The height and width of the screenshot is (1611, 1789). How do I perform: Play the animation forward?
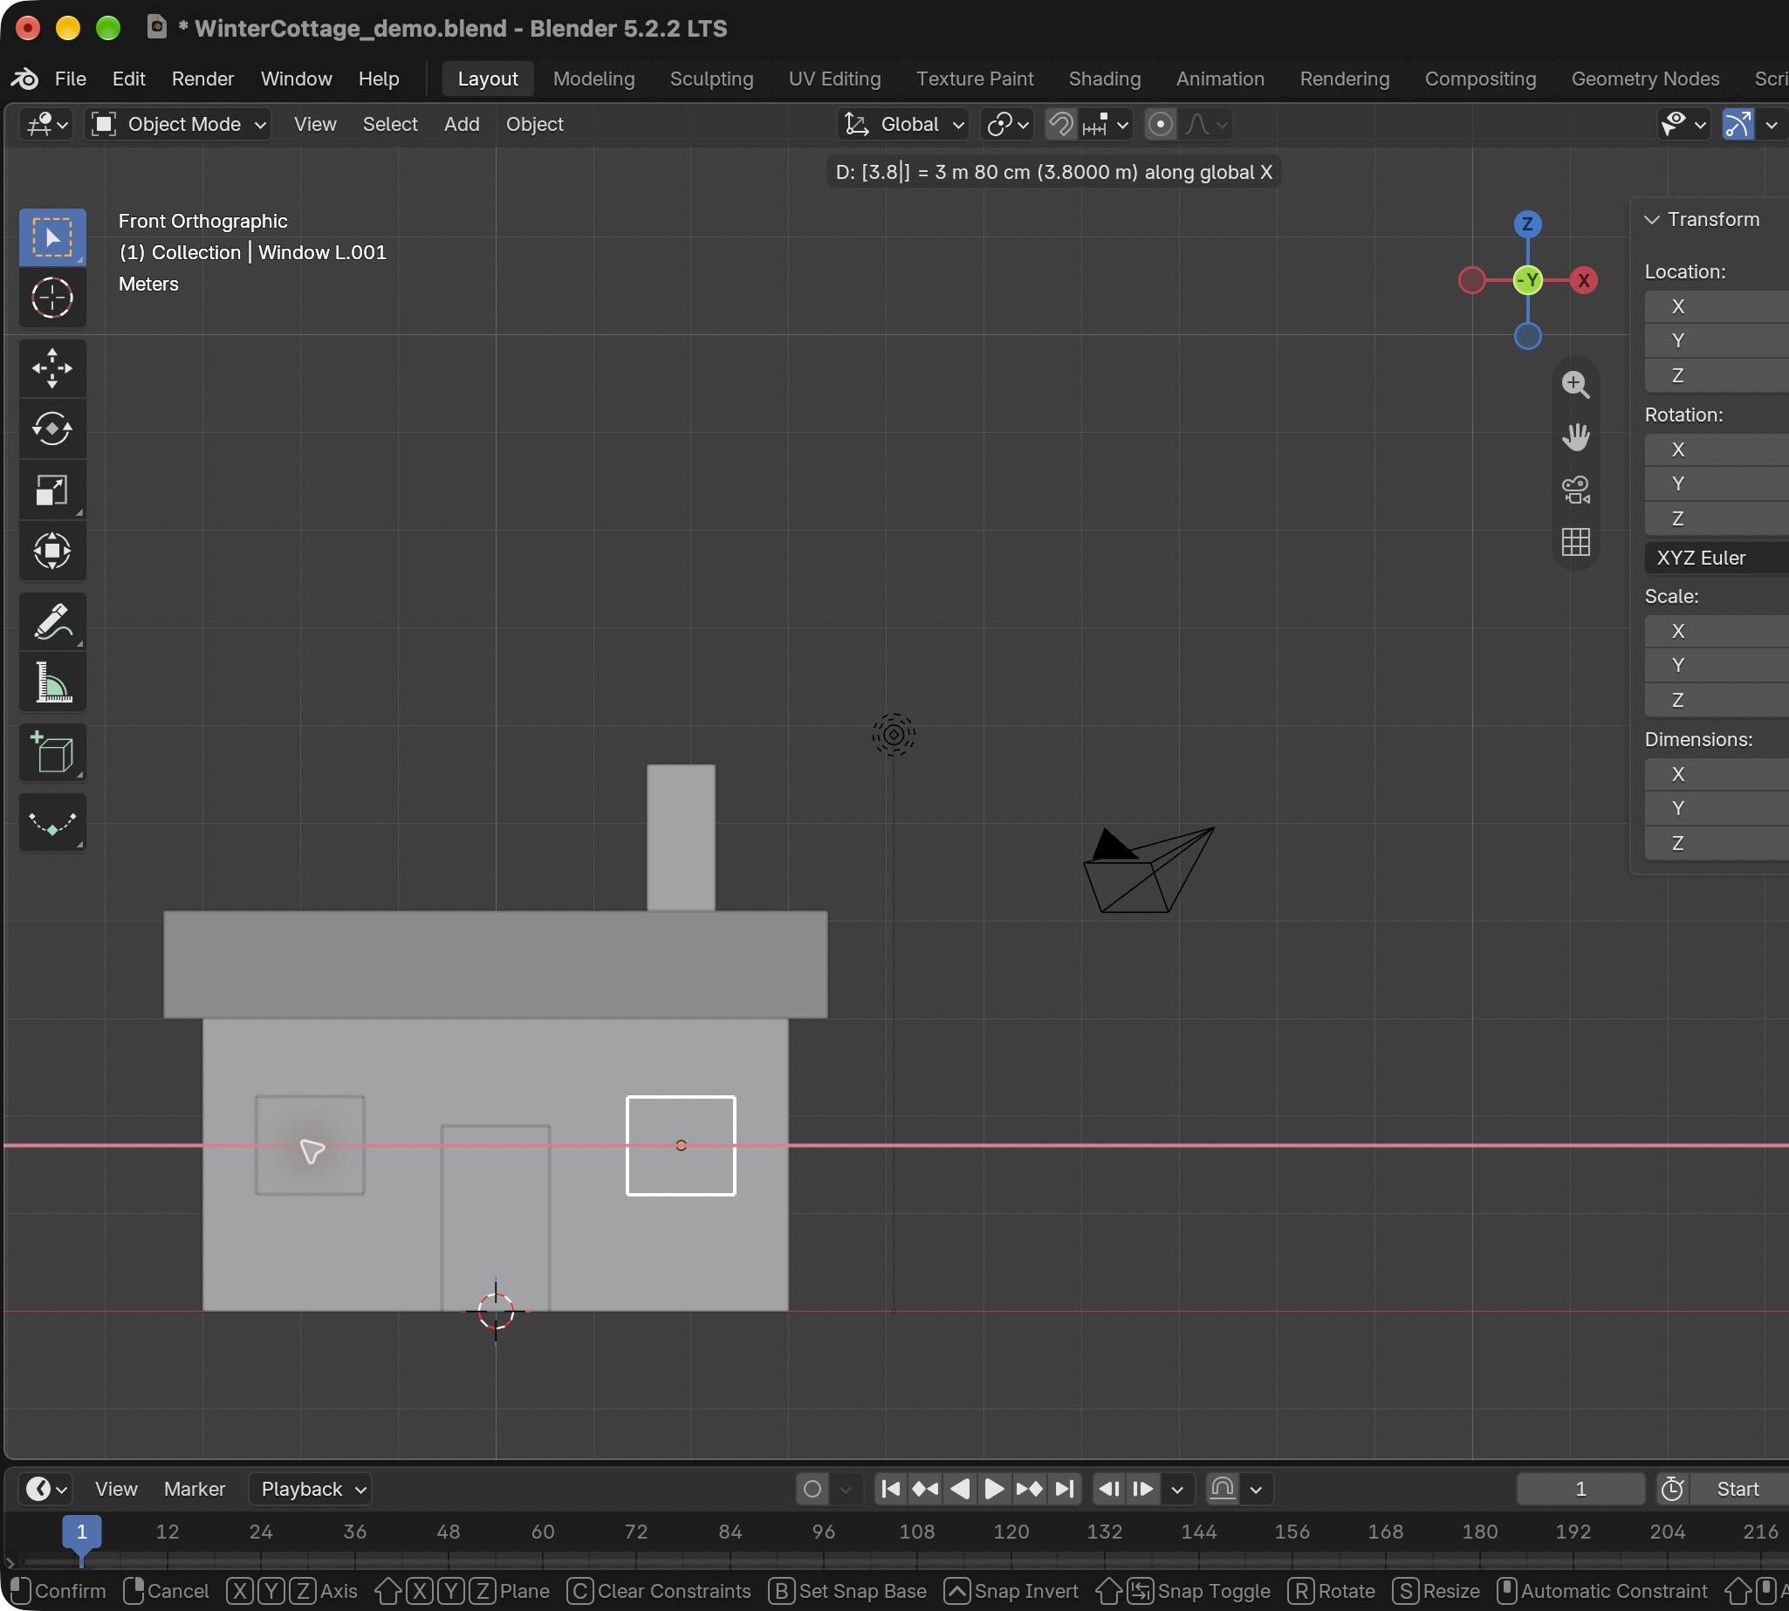tap(994, 1489)
